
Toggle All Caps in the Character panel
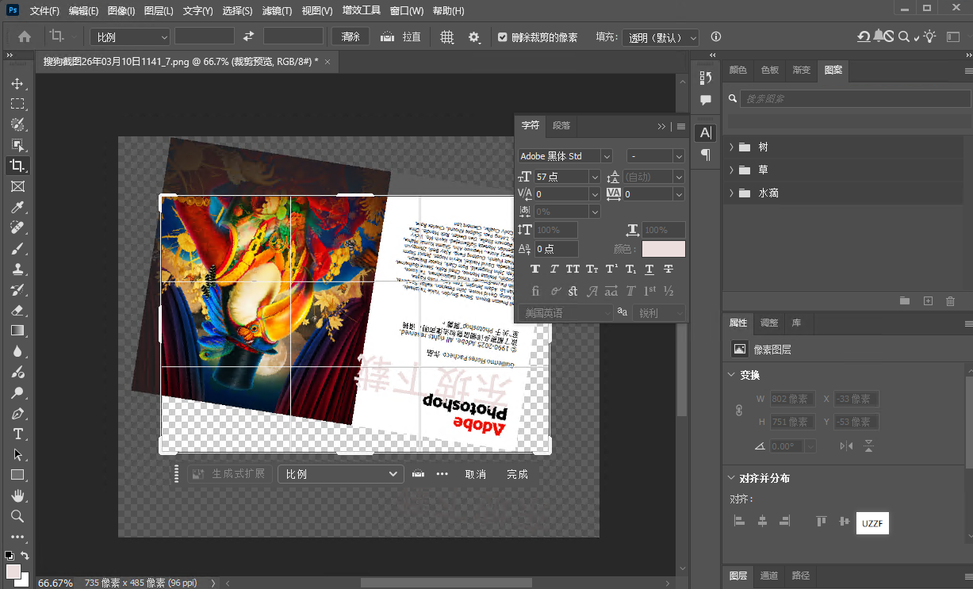click(x=572, y=269)
